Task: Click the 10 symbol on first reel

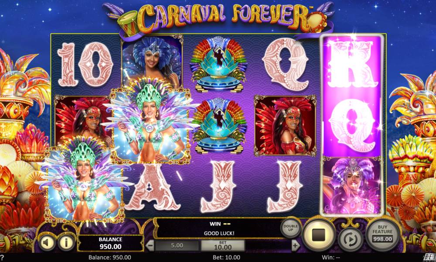Action: point(85,64)
